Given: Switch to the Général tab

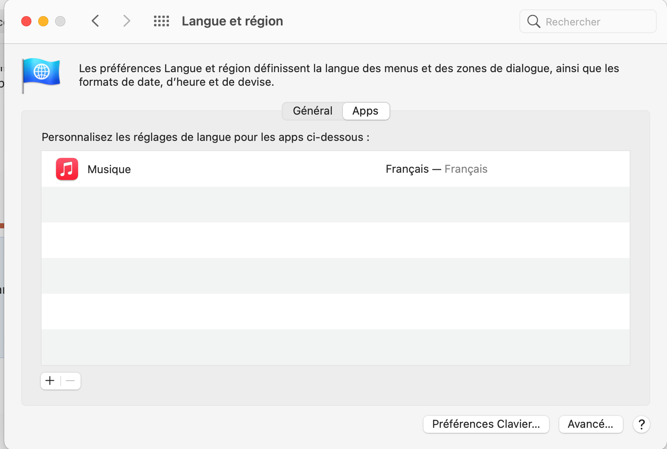Looking at the screenshot, I should (x=313, y=111).
